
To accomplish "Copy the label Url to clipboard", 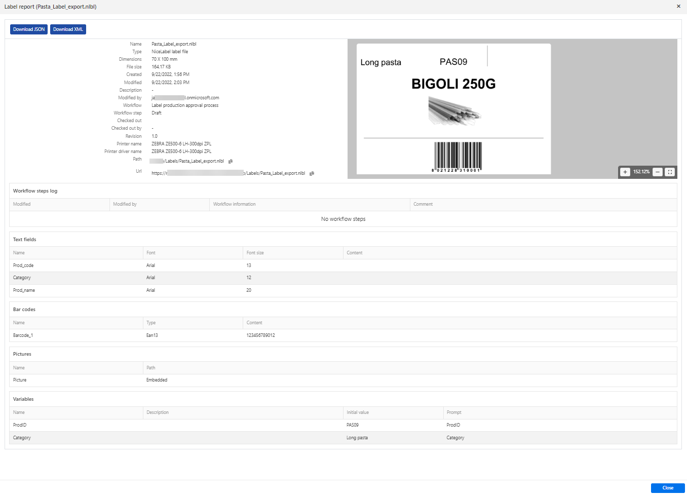I will tap(312, 173).
